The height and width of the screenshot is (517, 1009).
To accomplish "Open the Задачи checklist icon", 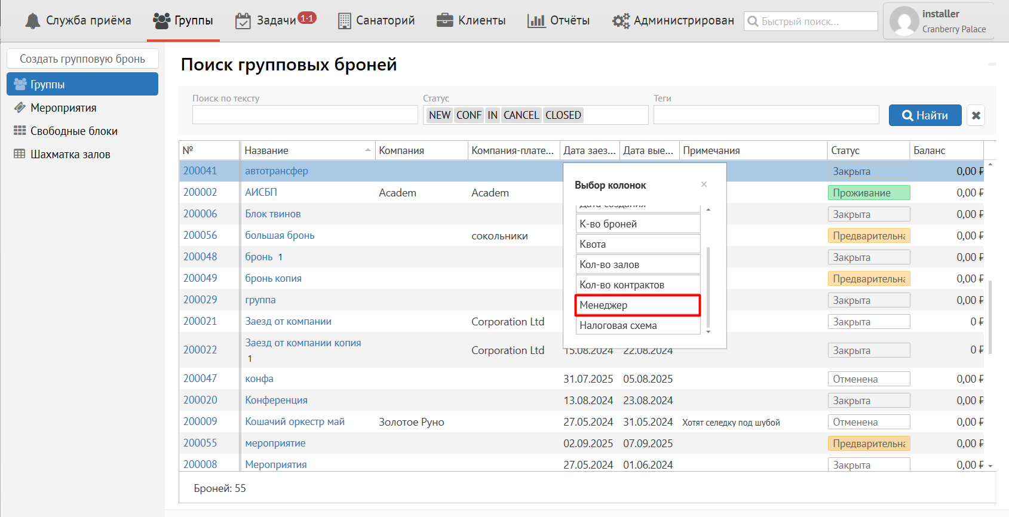I will [x=243, y=21].
